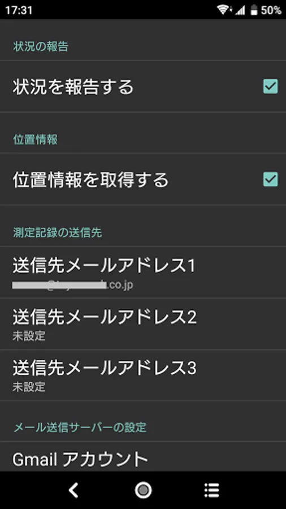Tap 未設定 under メールアドレス2
This screenshot has height=509, width=286.
(x=29, y=336)
